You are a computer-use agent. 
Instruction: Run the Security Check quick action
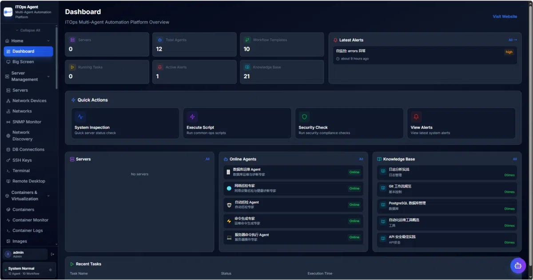click(x=349, y=123)
